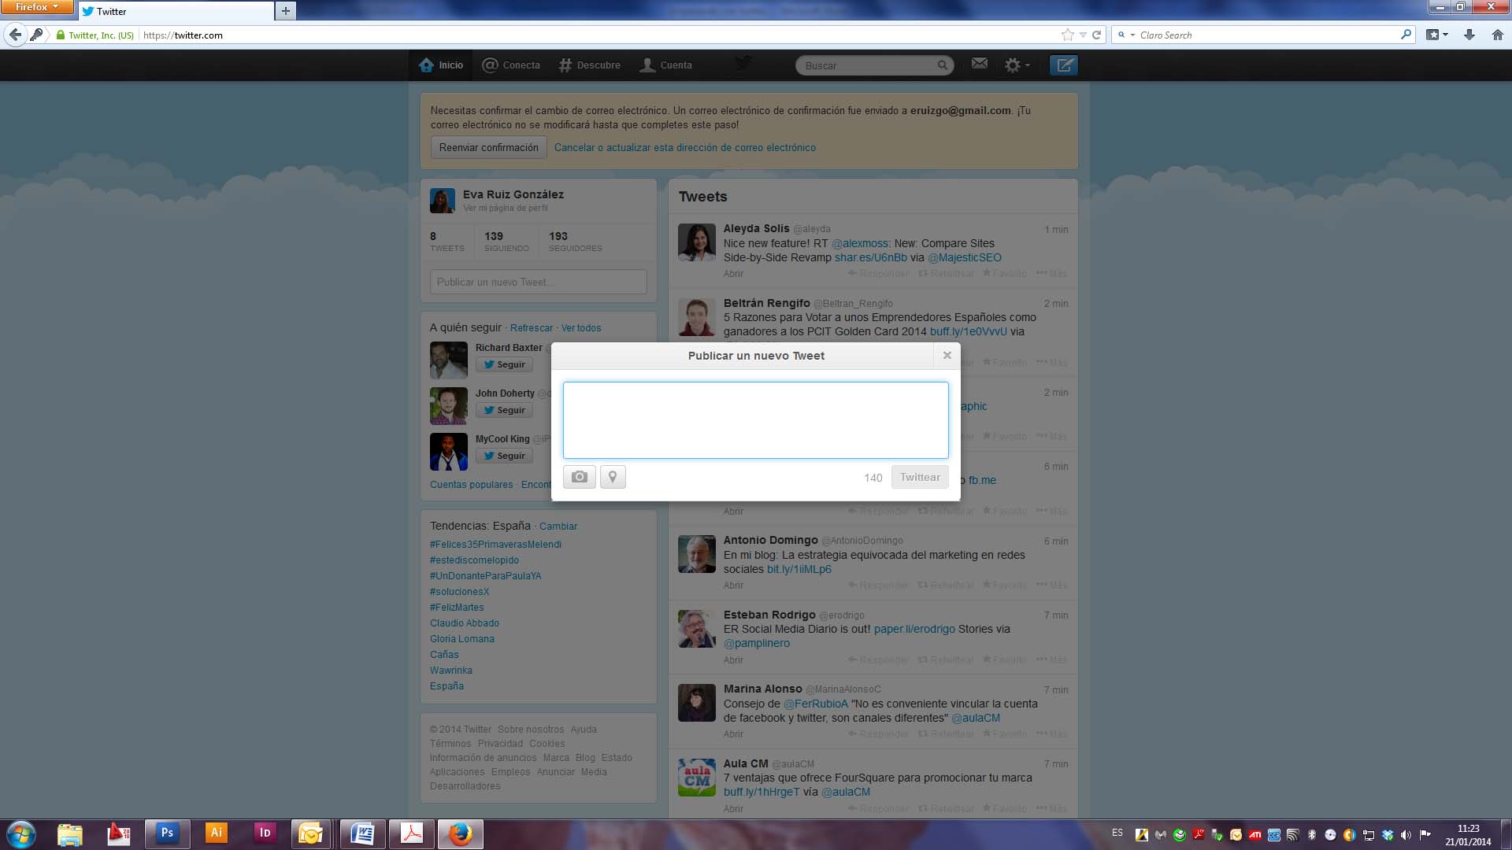This screenshot has height=850, width=1512.
Task: Open direct messages envelope icon
Action: tap(979, 64)
